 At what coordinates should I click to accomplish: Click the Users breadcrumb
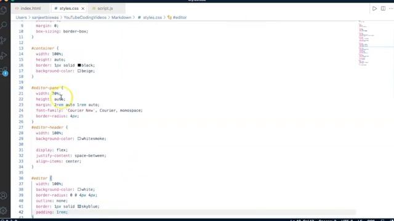tap(21, 18)
